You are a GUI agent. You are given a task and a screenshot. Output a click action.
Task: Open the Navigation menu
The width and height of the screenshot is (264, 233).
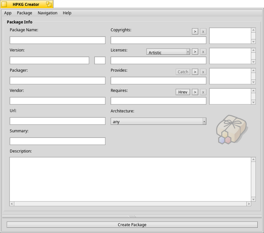click(47, 13)
